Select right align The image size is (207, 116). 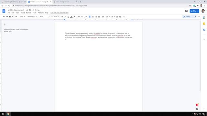(96, 17)
